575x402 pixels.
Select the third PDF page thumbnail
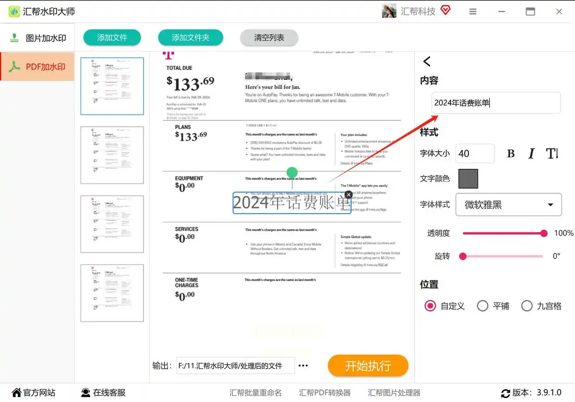(x=112, y=224)
